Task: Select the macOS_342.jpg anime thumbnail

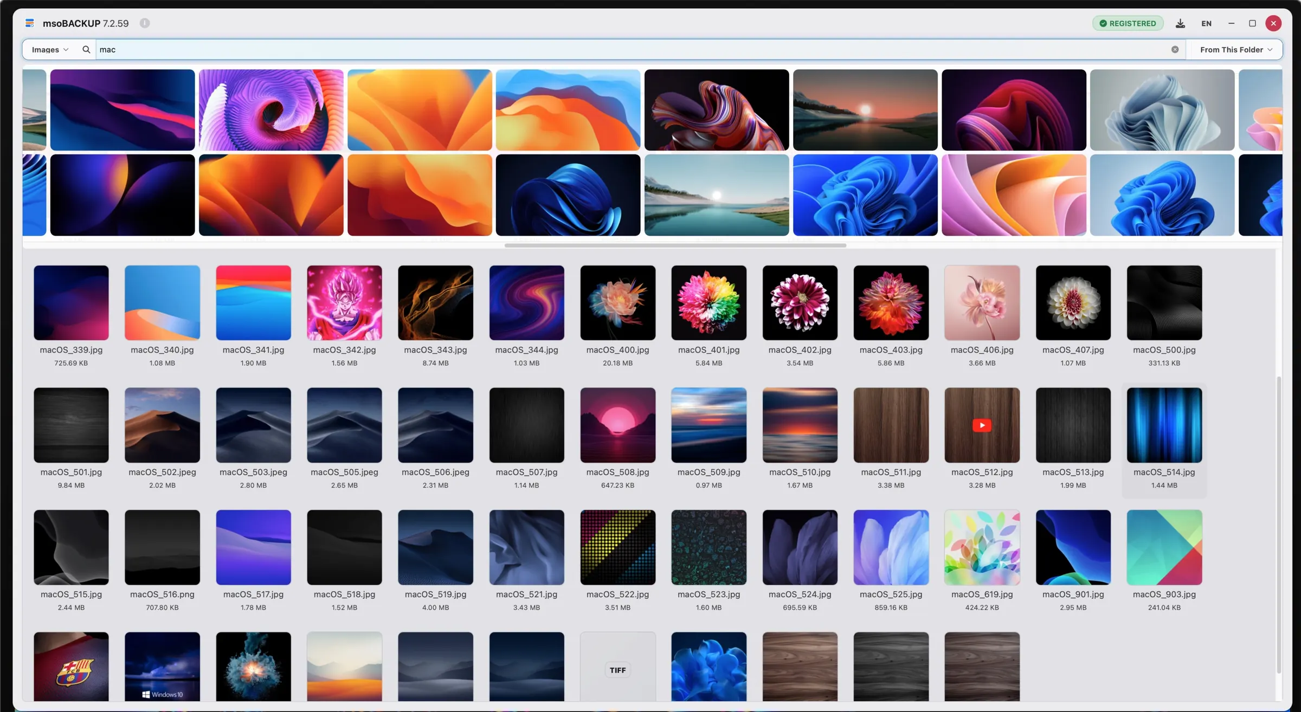Action: pos(344,303)
